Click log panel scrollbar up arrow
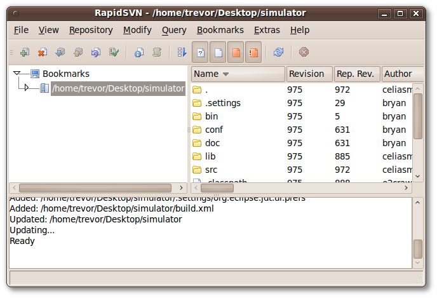The height and width of the screenshot is (298, 437). [417, 203]
